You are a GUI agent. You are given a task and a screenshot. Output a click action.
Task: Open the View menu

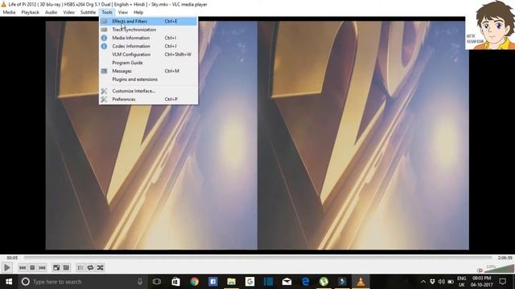click(x=123, y=12)
